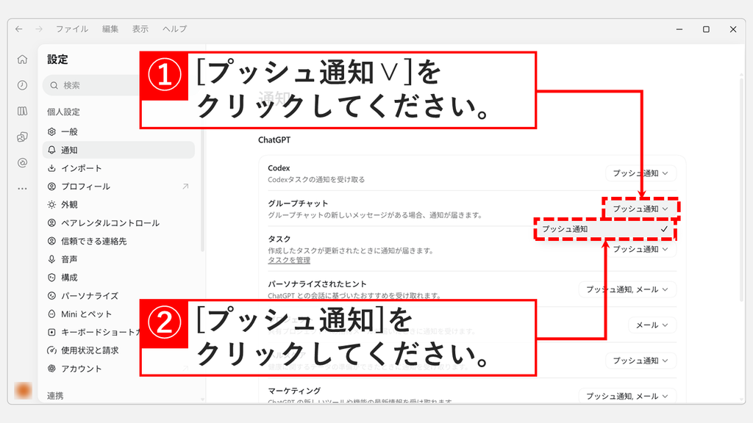Open the 編集 menu
This screenshot has height=423, width=753.
coord(110,29)
